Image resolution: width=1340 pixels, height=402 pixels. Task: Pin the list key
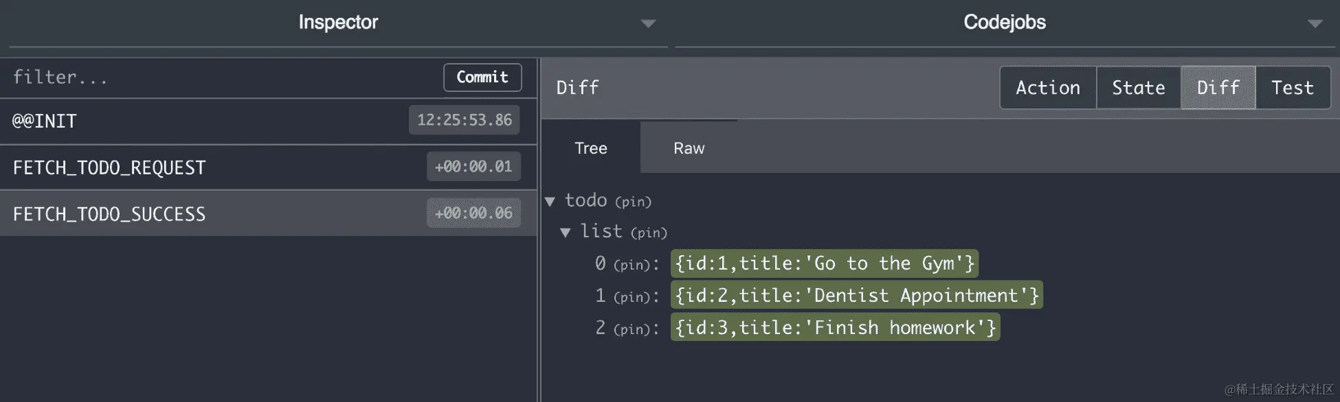pos(649,233)
